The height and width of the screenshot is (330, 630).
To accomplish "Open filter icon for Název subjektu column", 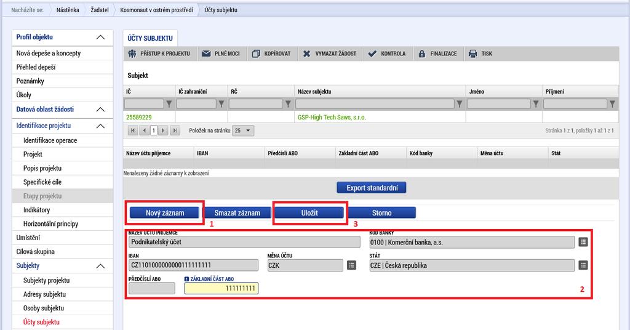I will pyautogui.click(x=460, y=104).
